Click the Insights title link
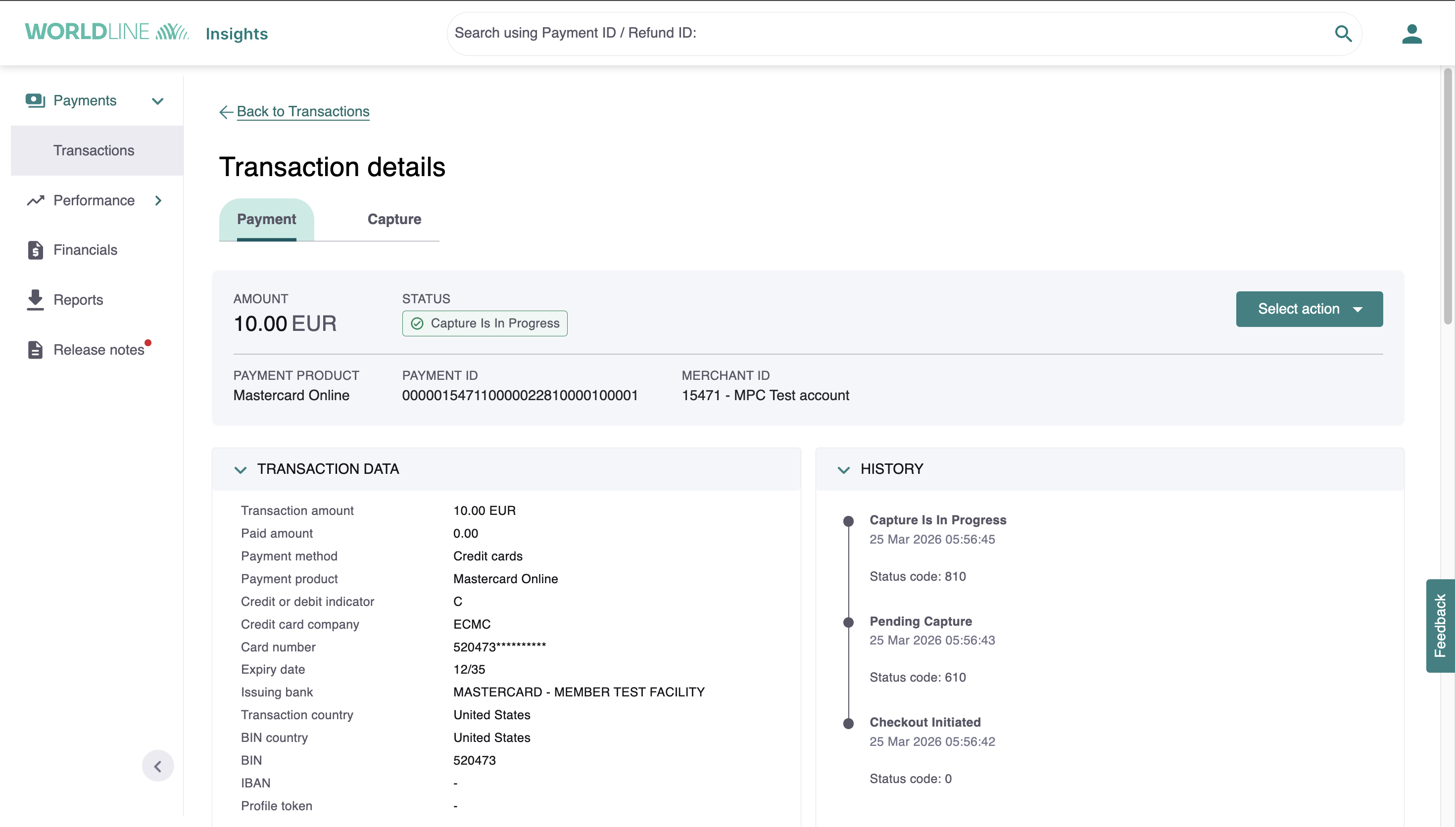This screenshot has height=827, width=1455. 237,34
